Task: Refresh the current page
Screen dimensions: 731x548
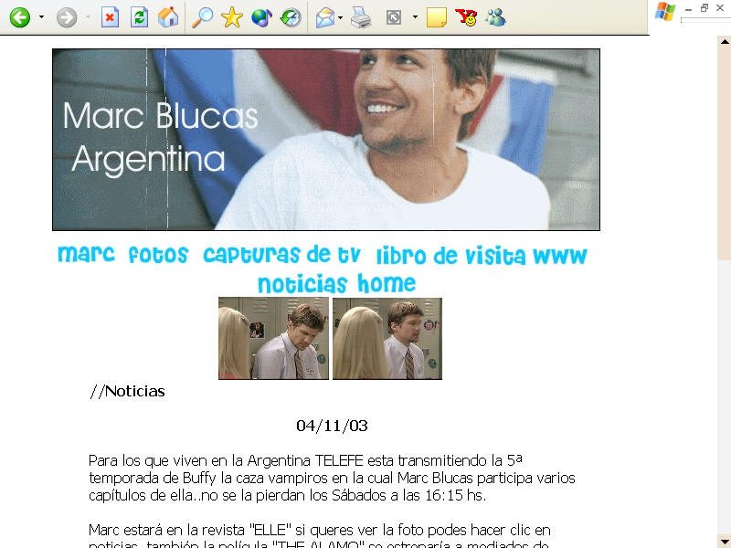Action: [139, 17]
